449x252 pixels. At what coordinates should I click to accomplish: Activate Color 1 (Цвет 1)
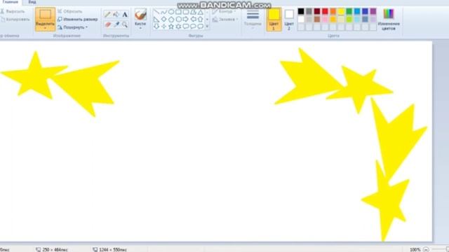click(x=274, y=20)
